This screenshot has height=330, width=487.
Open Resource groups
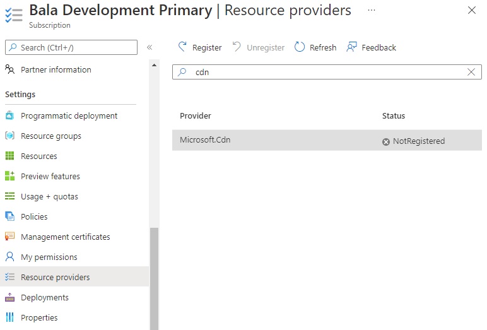[51, 136]
